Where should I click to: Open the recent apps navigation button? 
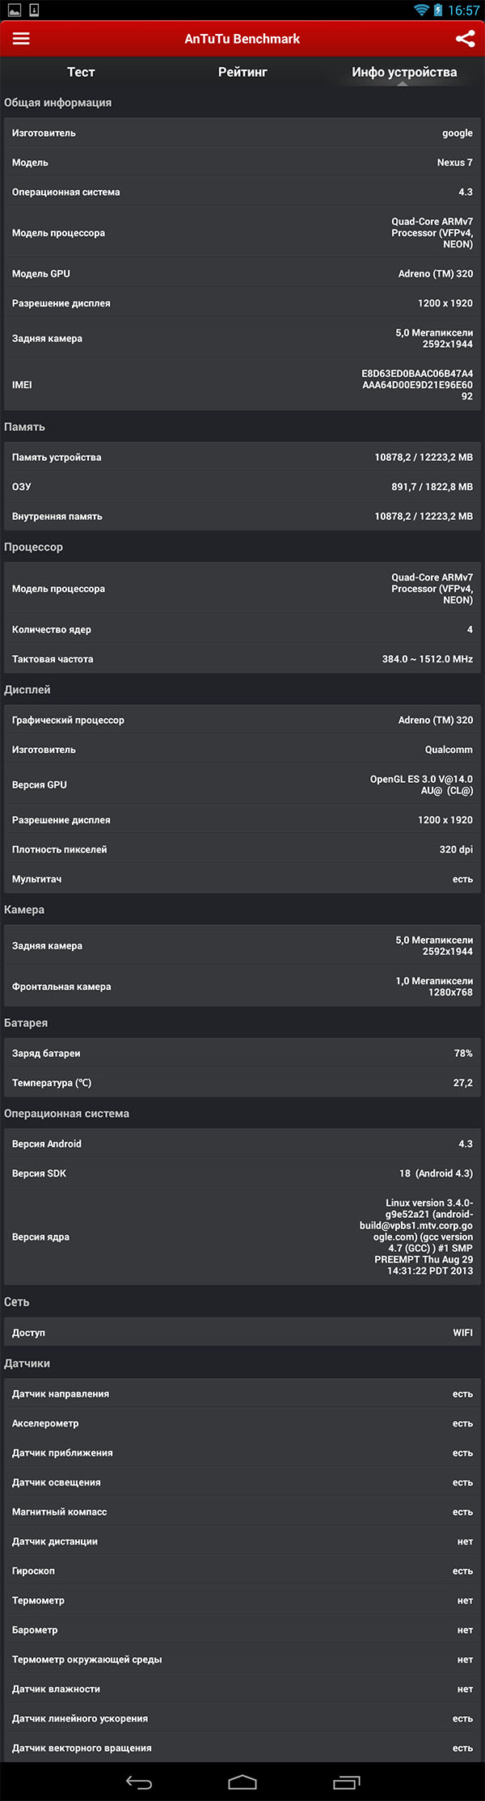coord(346,1782)
